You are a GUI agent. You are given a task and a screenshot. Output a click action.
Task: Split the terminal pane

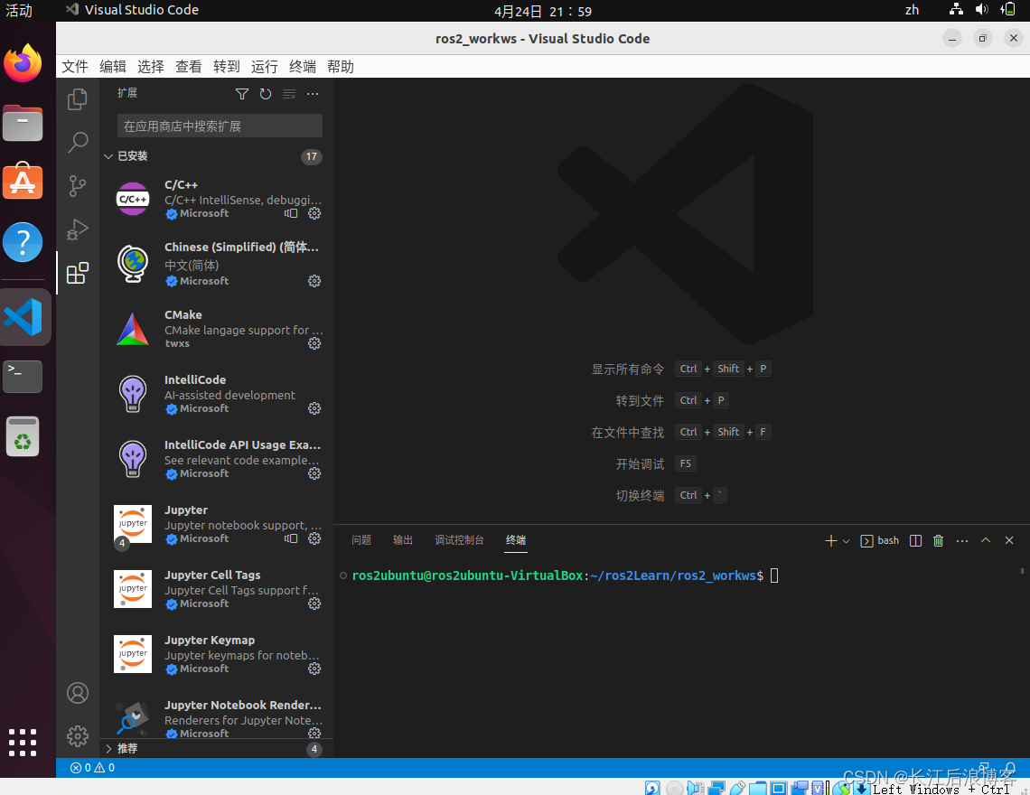[915, 540]
